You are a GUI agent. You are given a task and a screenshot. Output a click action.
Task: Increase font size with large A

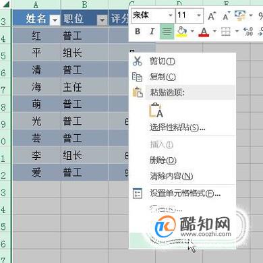click(x=211, y=16)
